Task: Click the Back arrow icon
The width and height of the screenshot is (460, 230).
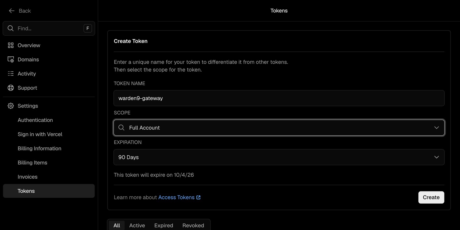Action: [11, 11]
